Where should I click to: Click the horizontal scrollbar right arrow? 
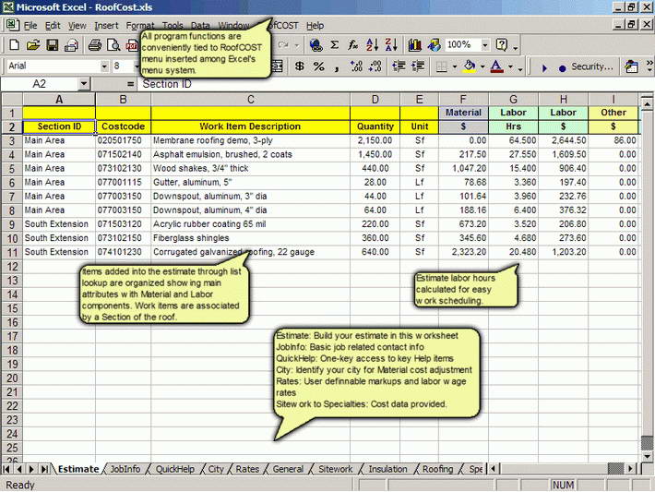pyautogui.click(x=630, y=469)
